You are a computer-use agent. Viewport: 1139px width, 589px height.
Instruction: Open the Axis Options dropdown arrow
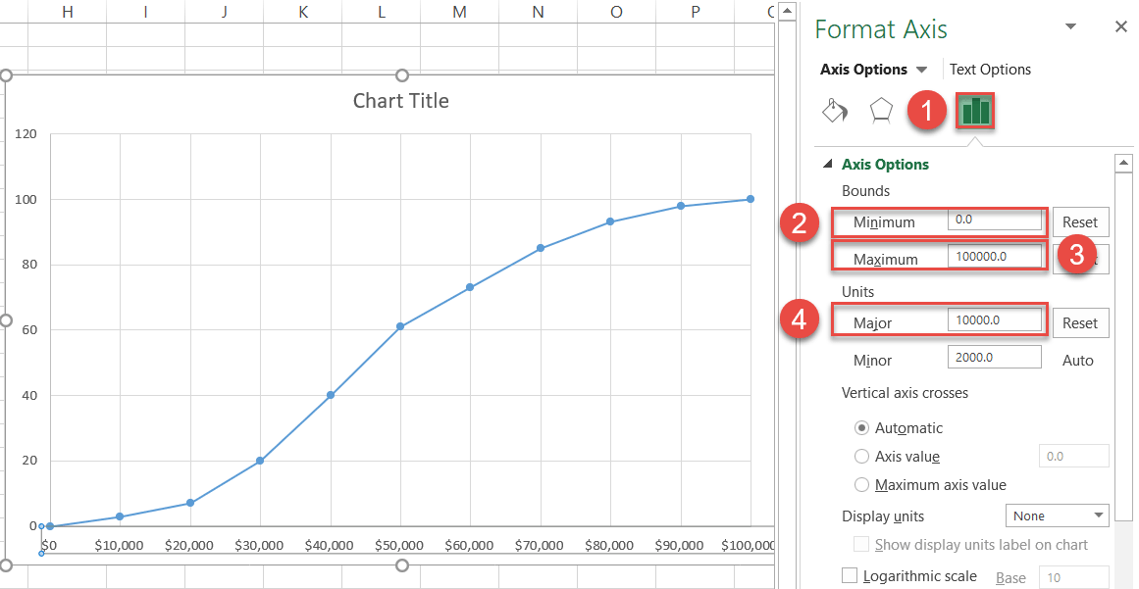(x=922, y=69)
